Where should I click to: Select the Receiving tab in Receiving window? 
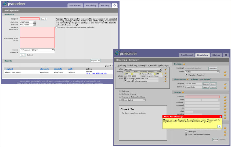tap(203, 55)
